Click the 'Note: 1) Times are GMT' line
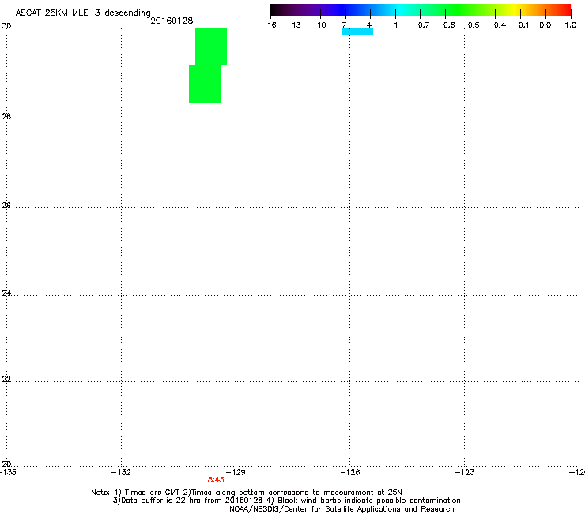The height and width of the screenshot is (514, 585). pos(247,493)
